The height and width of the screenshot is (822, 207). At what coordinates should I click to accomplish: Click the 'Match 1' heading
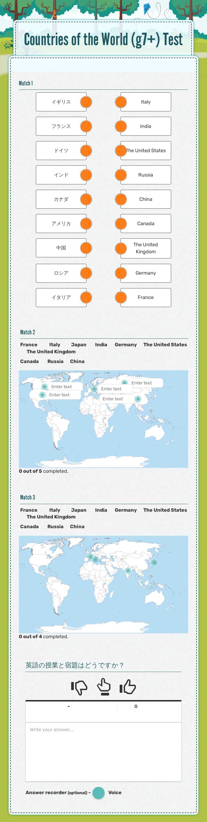pos(26,83)
